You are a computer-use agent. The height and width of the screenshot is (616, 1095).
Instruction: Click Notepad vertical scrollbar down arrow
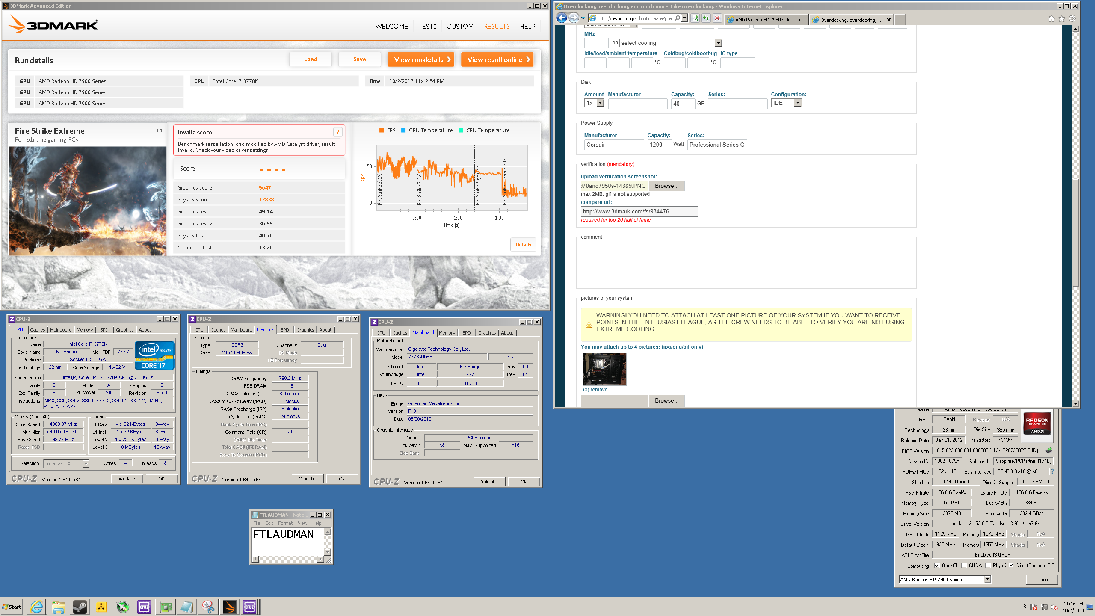(x=328, y=552)
